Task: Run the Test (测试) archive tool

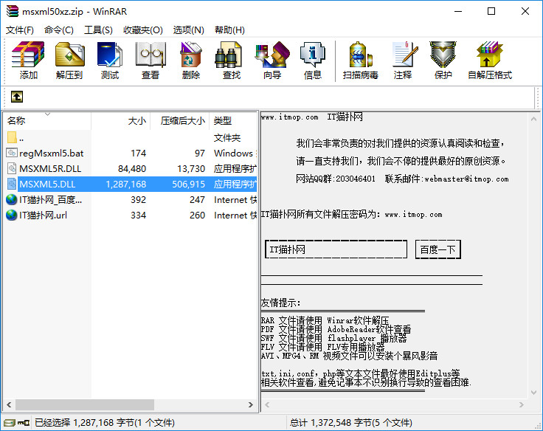Action: tap(109, 55)
